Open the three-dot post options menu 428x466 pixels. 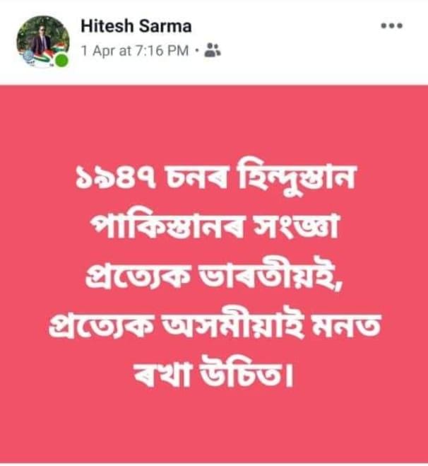[391, 26]
